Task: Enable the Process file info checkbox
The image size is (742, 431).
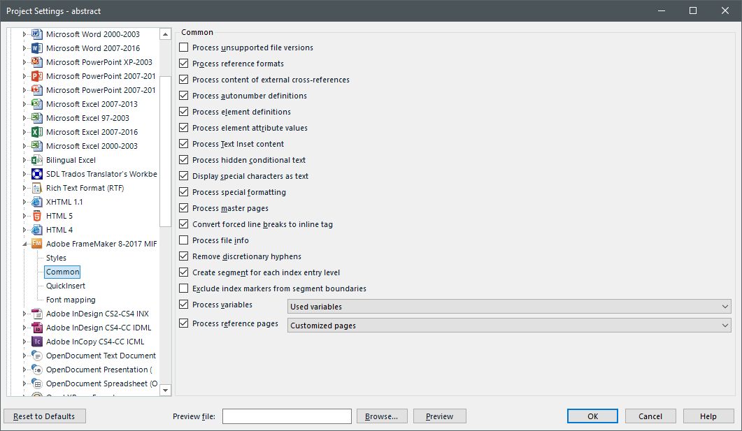Action: click(x=184, y=240)
